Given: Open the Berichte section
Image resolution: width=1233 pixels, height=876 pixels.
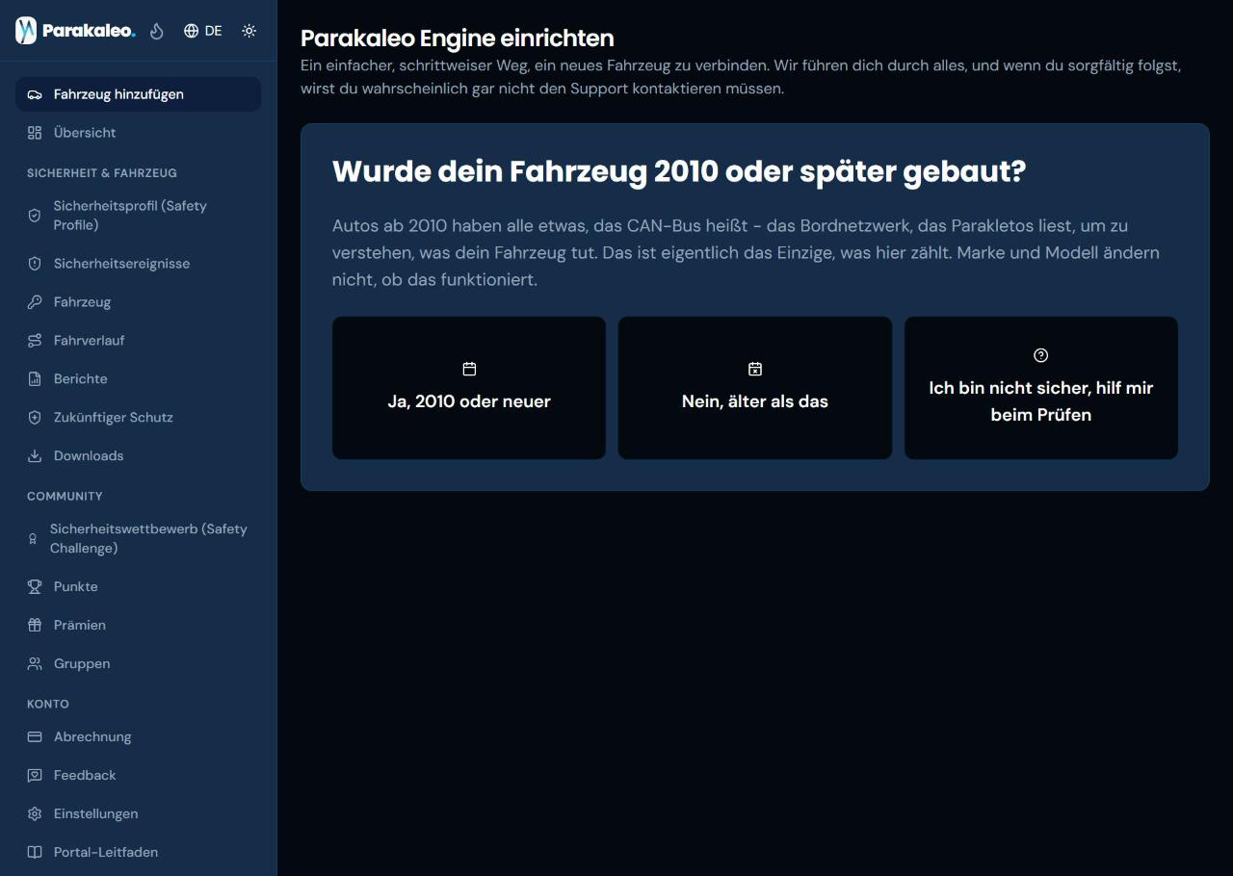Looking at the screenshot, I should pyautogui.click(x=138, y=379).
